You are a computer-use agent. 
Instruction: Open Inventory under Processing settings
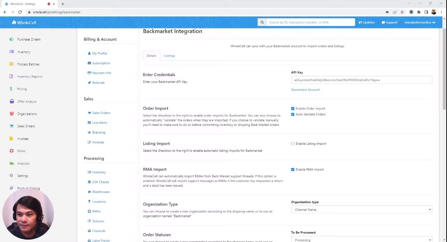99,172
